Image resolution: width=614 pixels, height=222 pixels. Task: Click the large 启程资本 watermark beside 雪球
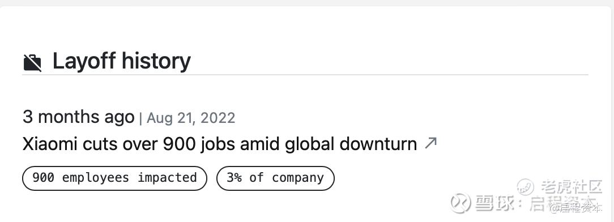coord(562,204)
